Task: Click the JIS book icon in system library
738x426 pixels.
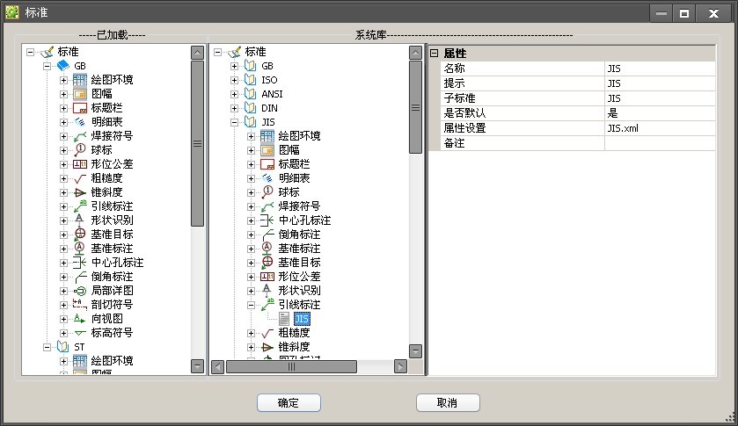Action: (251, 122)
